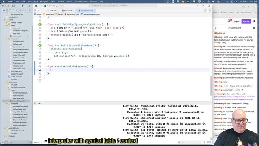Expand the Products folder
This screenshot has height=146, width=259.
[x=5, y=136]
